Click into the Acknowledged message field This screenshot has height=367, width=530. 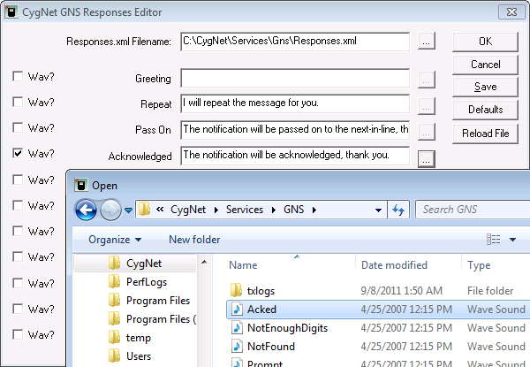(295, 156)
